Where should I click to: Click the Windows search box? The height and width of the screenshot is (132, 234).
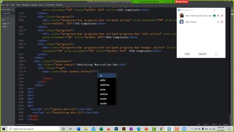(34, 129)
